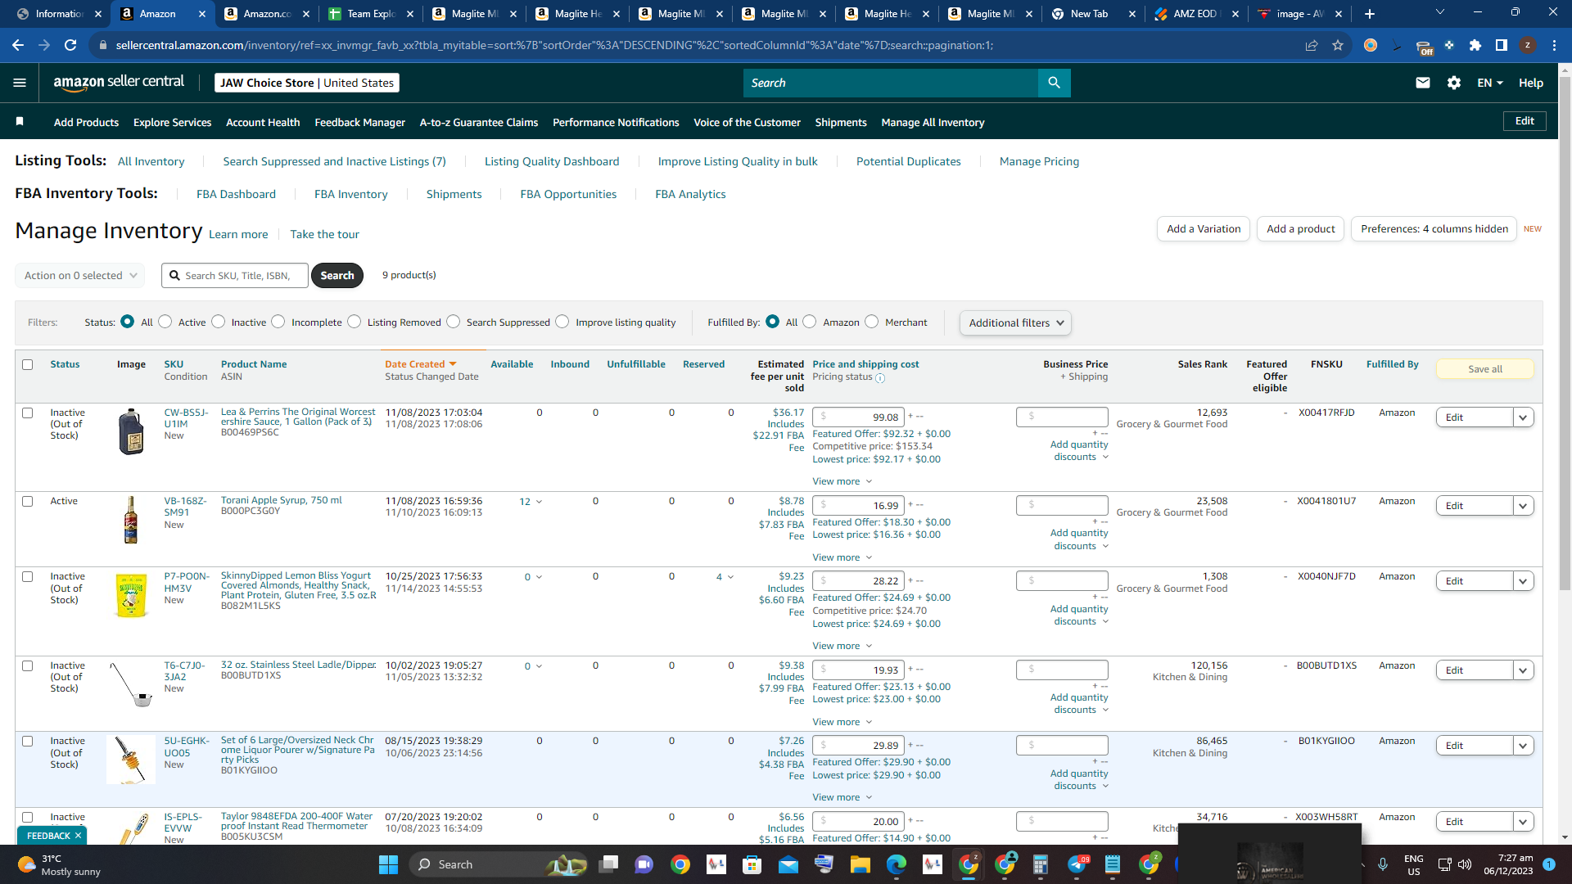Open Edit dropdown arrow for Lea & Perrins

[x=1523, y=417]
